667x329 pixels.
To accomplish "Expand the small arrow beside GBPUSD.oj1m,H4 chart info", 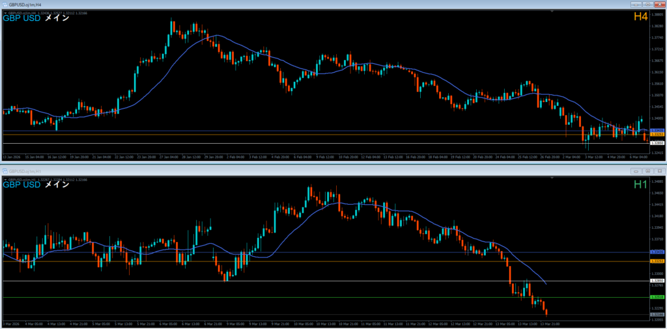I will [x=5, y=12].
